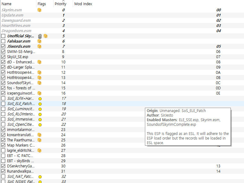Click the Flags column header
The width and height of the screenshot is (244, 183).
tap(42, 4)
